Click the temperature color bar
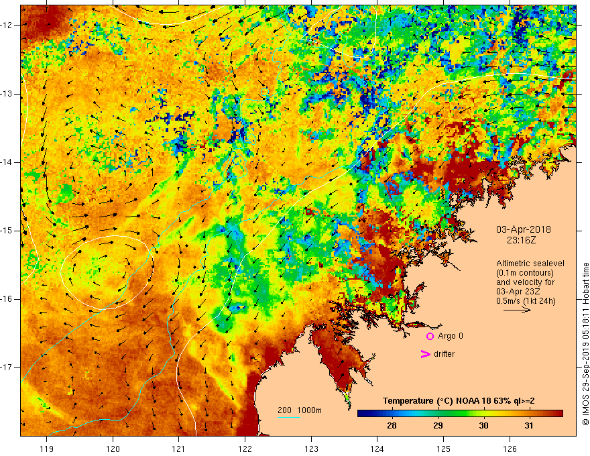The image size is (590, 456). [x=460, y=414]
